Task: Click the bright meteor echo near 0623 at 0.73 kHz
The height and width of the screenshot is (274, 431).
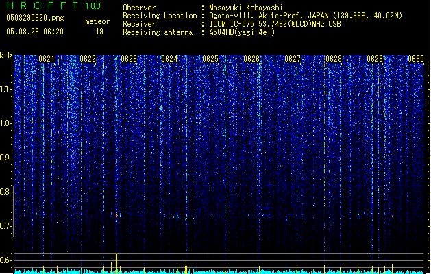Action: pyautogui.click(x=116, y=214)
